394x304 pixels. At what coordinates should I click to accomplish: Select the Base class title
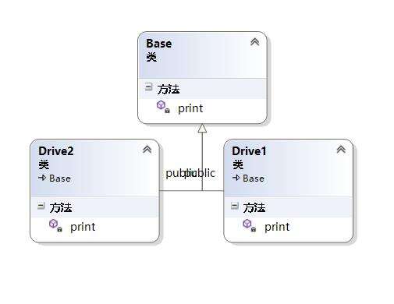pos(159,44)
